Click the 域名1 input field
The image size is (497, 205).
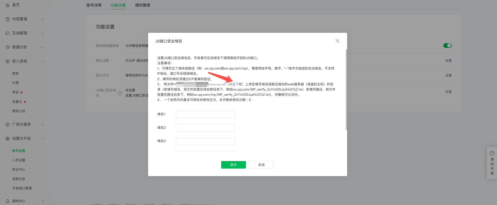click(205, 114)
